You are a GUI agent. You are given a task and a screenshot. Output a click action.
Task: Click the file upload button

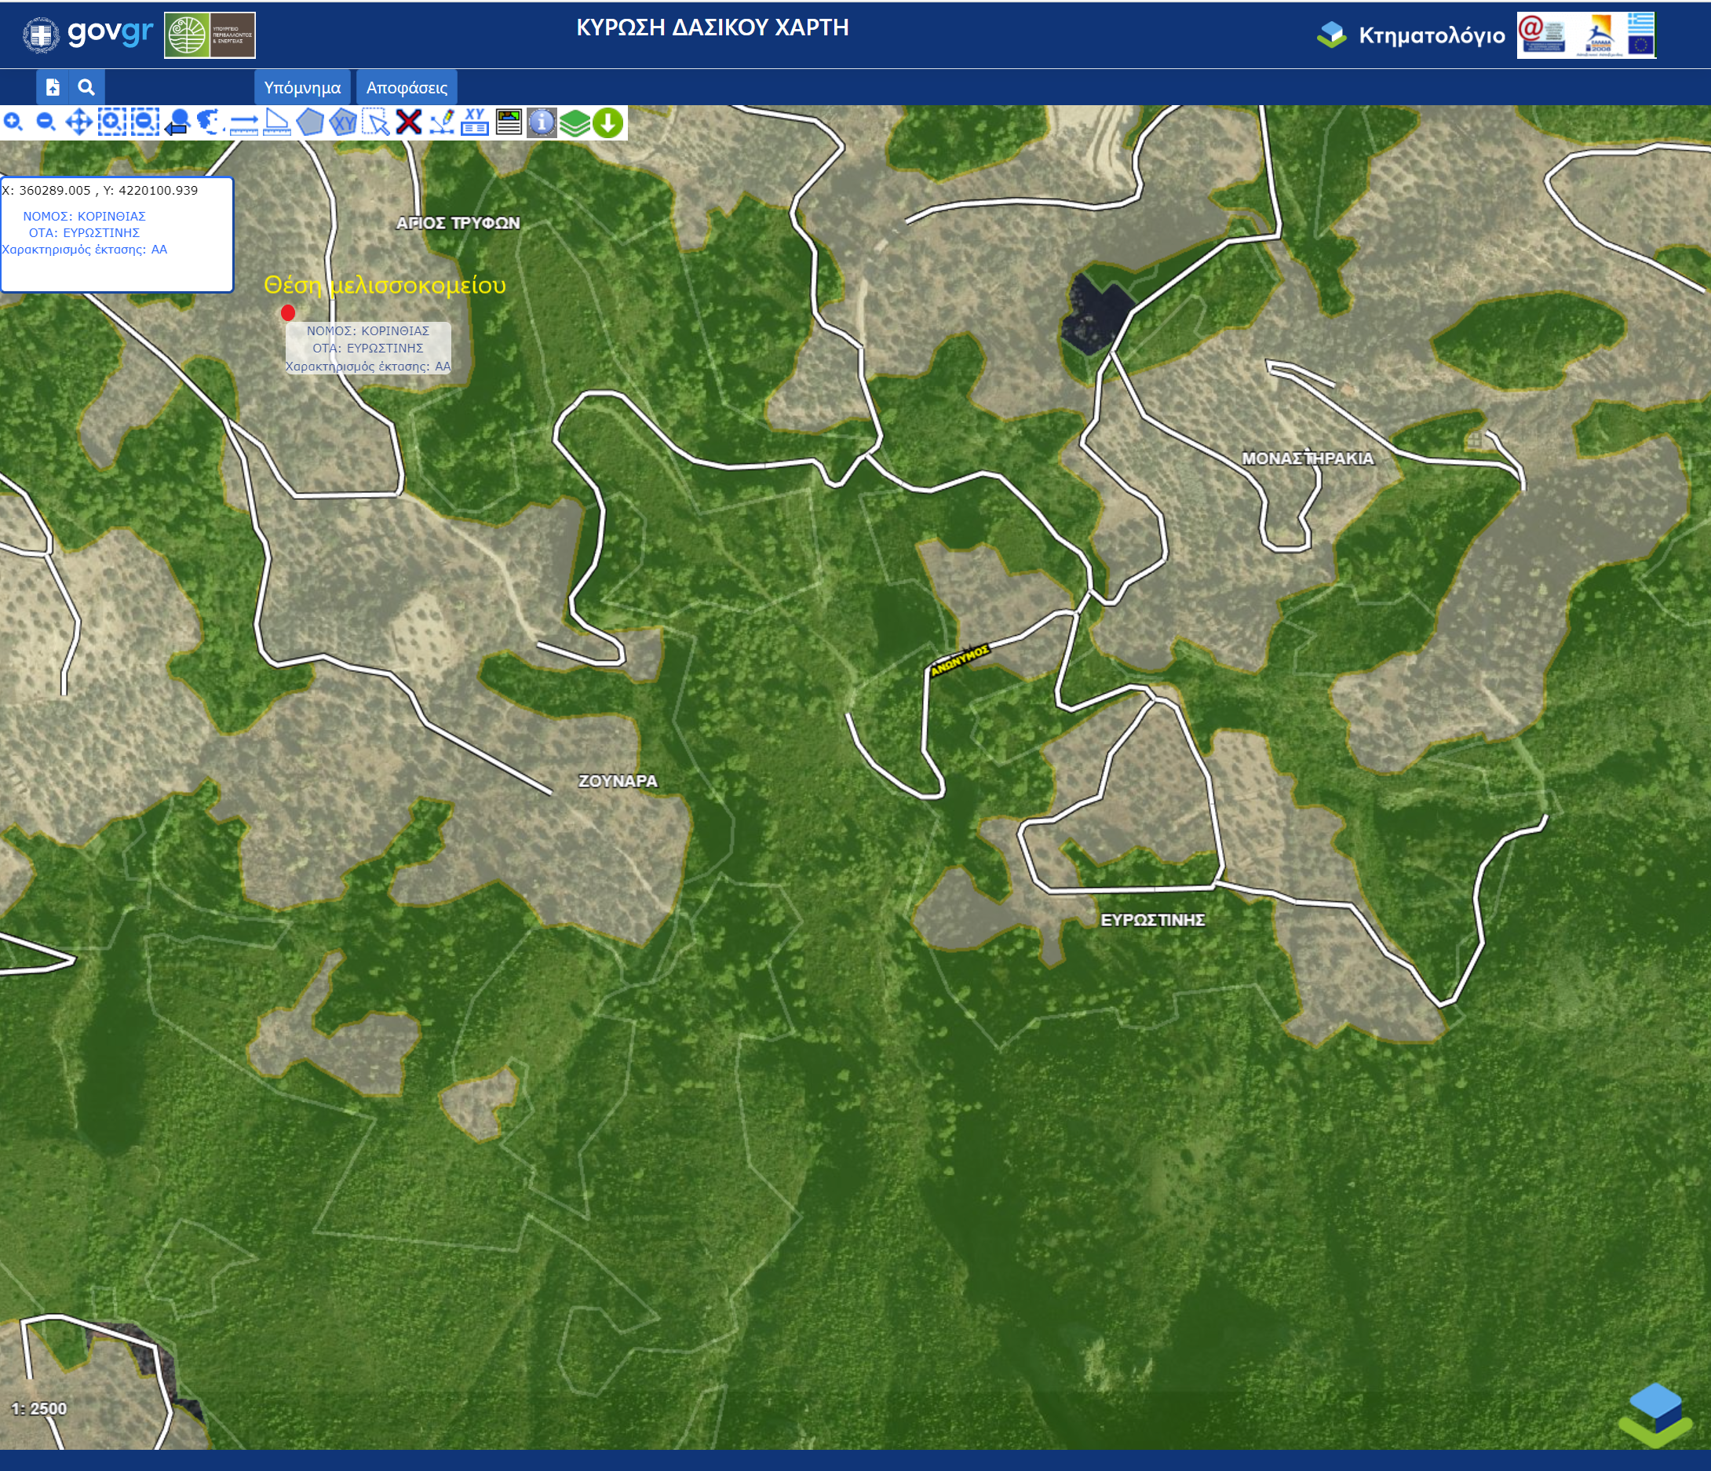point(53,86)
